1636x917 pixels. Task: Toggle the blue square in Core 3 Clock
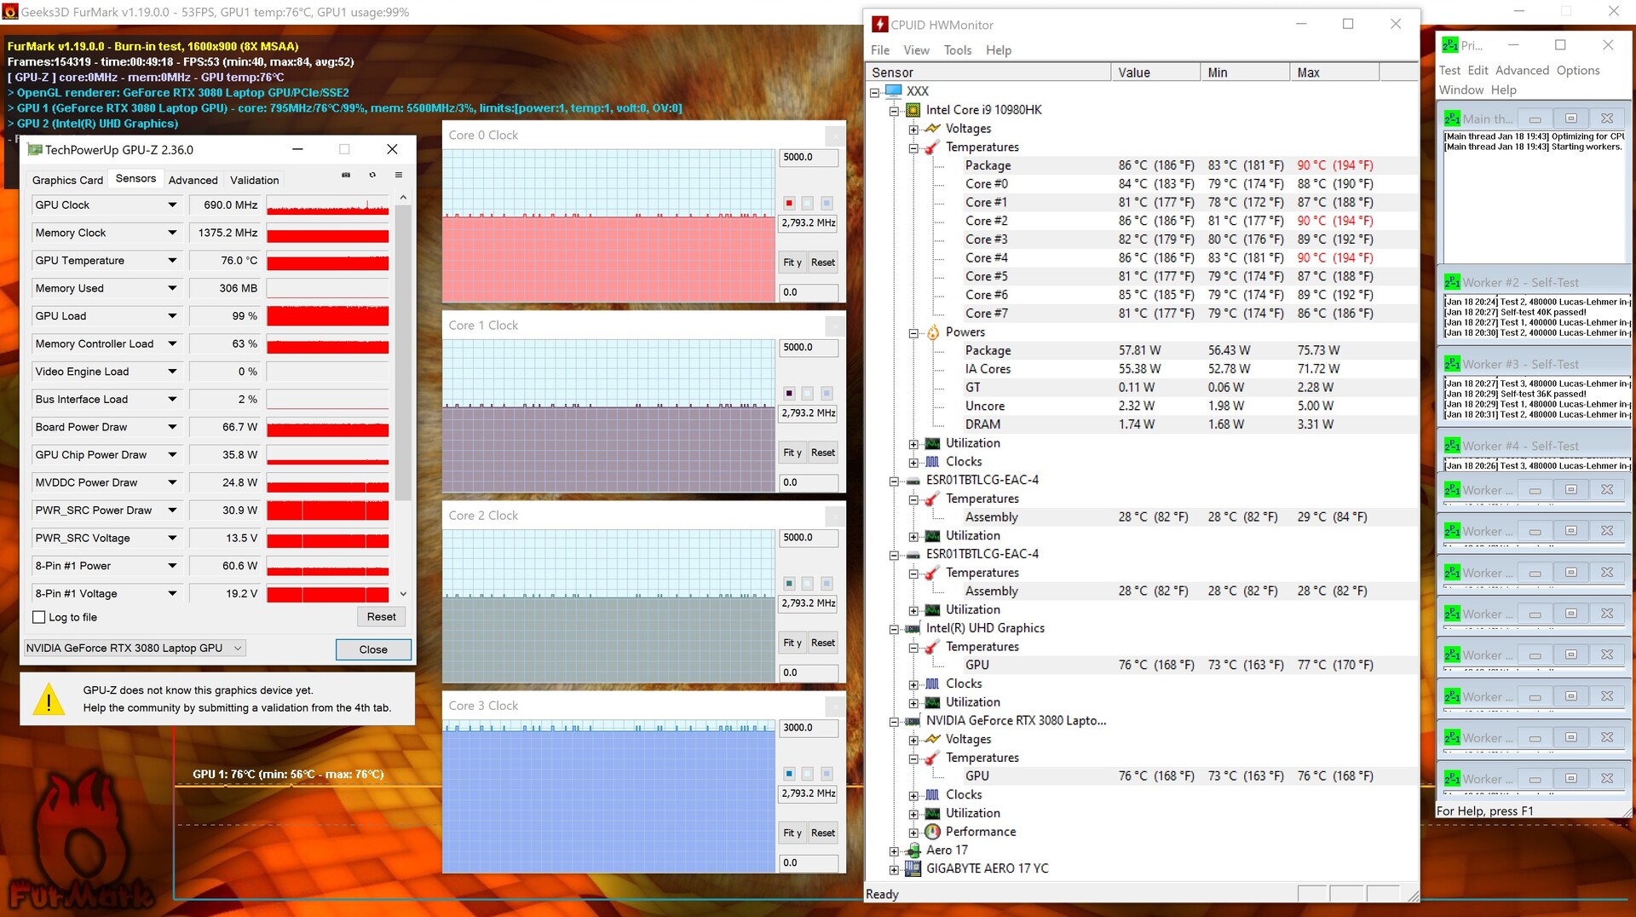(789, 774)
